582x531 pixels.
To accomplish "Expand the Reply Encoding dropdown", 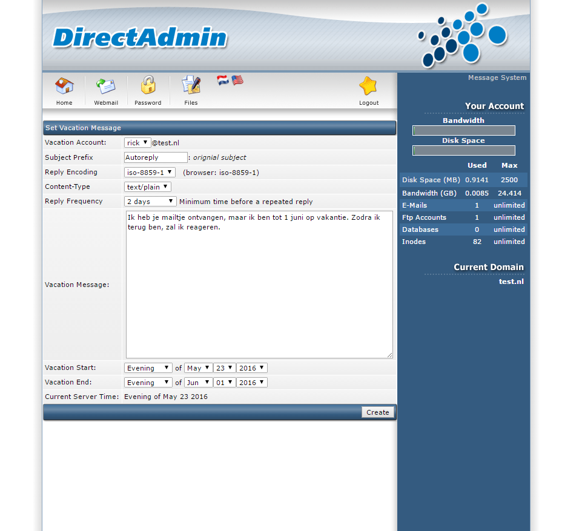I will (150, 172).
